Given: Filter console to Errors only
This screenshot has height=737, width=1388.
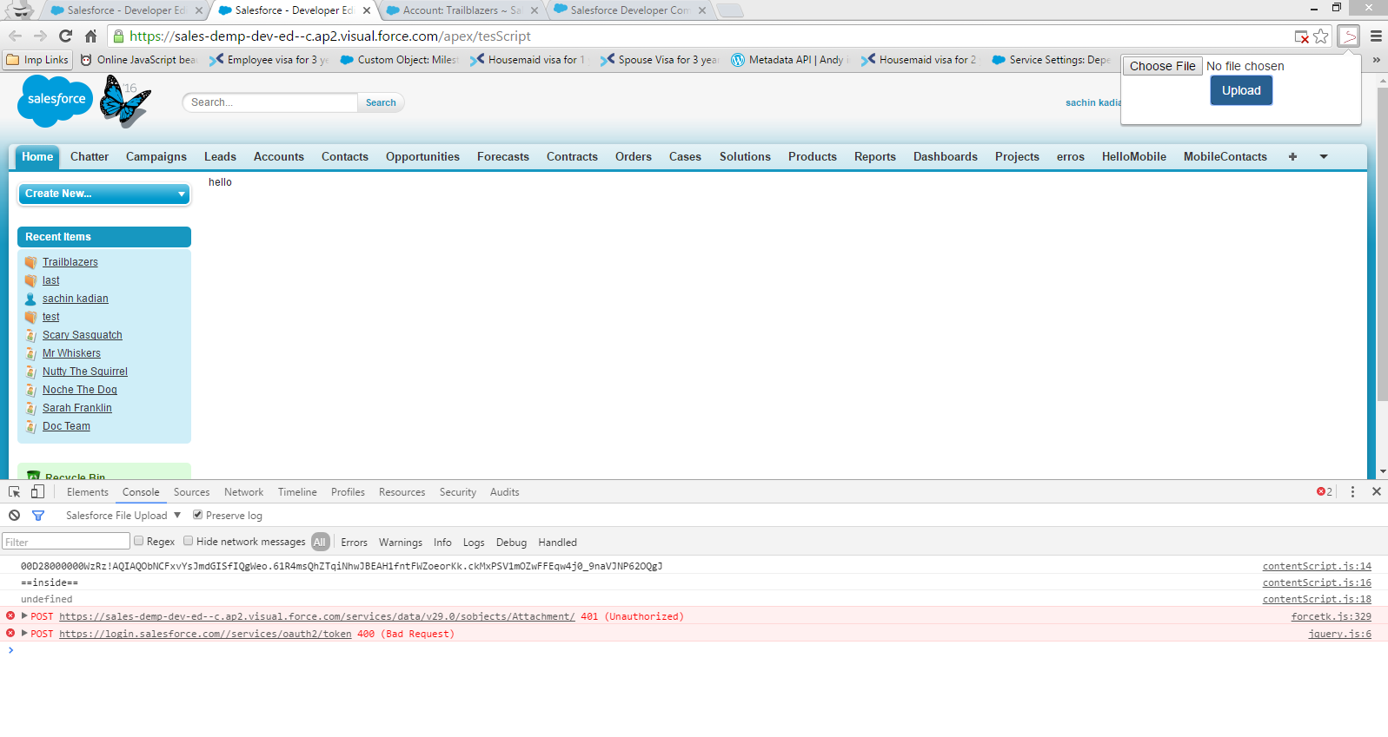Looking at the screenshot, I should point(354,543).
